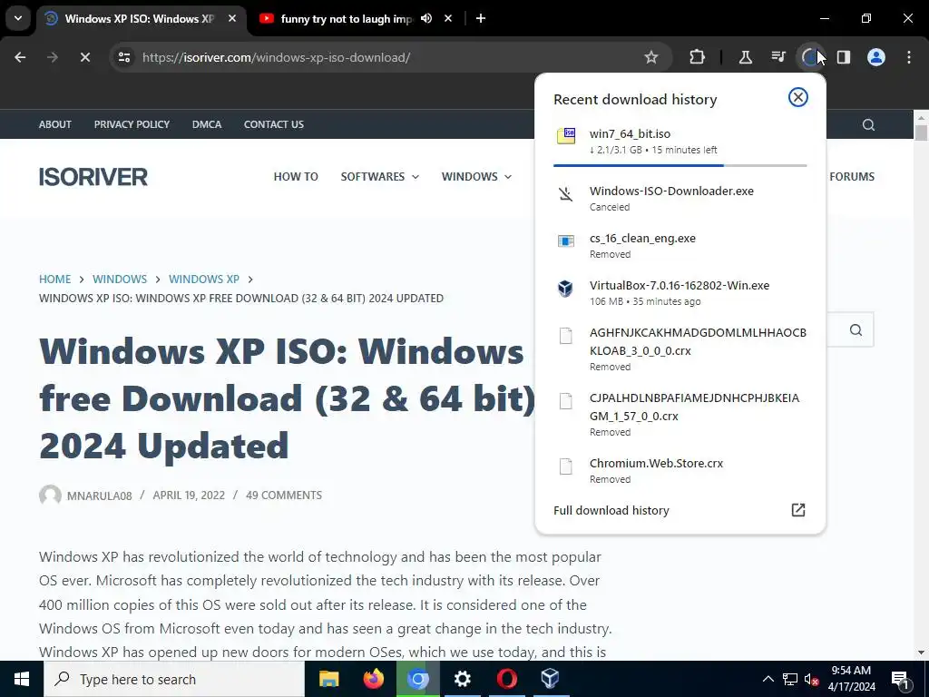
Task: Click the Chromium.Web.Store.crx file icon
Action: point(566,466)
